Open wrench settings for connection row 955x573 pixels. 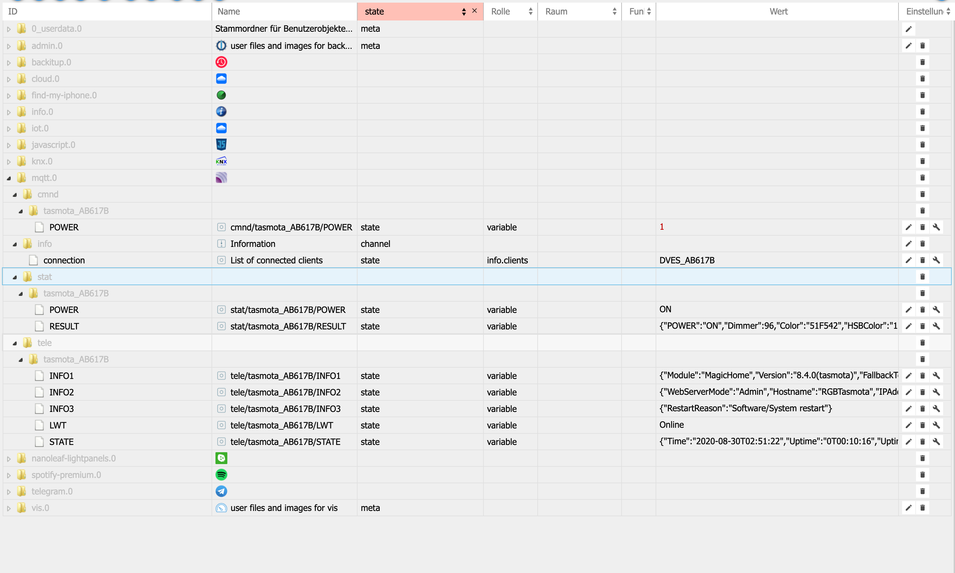[x=936, y=260]
